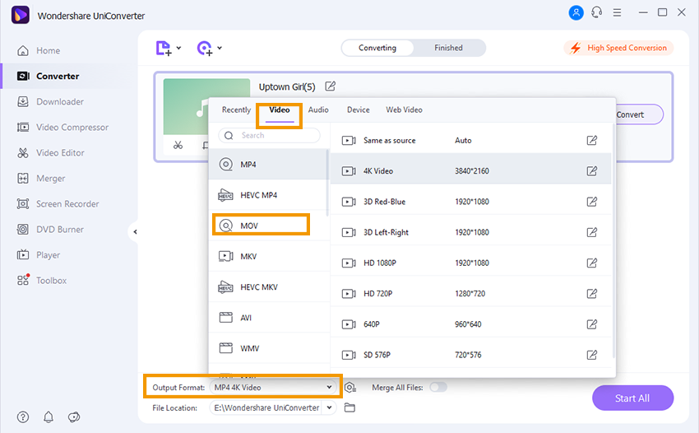Open Screen Recorder

pyautogui.click(x=58, y=204)
